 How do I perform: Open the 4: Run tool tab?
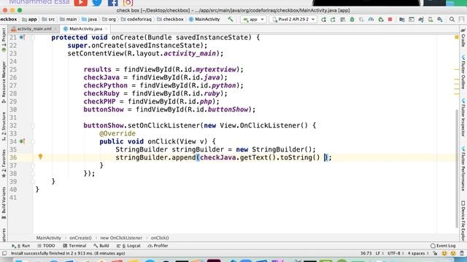(x=21, y=246)
